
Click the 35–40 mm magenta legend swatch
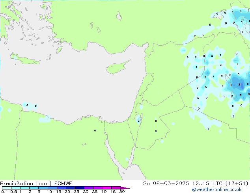click(x=98, y=188)
